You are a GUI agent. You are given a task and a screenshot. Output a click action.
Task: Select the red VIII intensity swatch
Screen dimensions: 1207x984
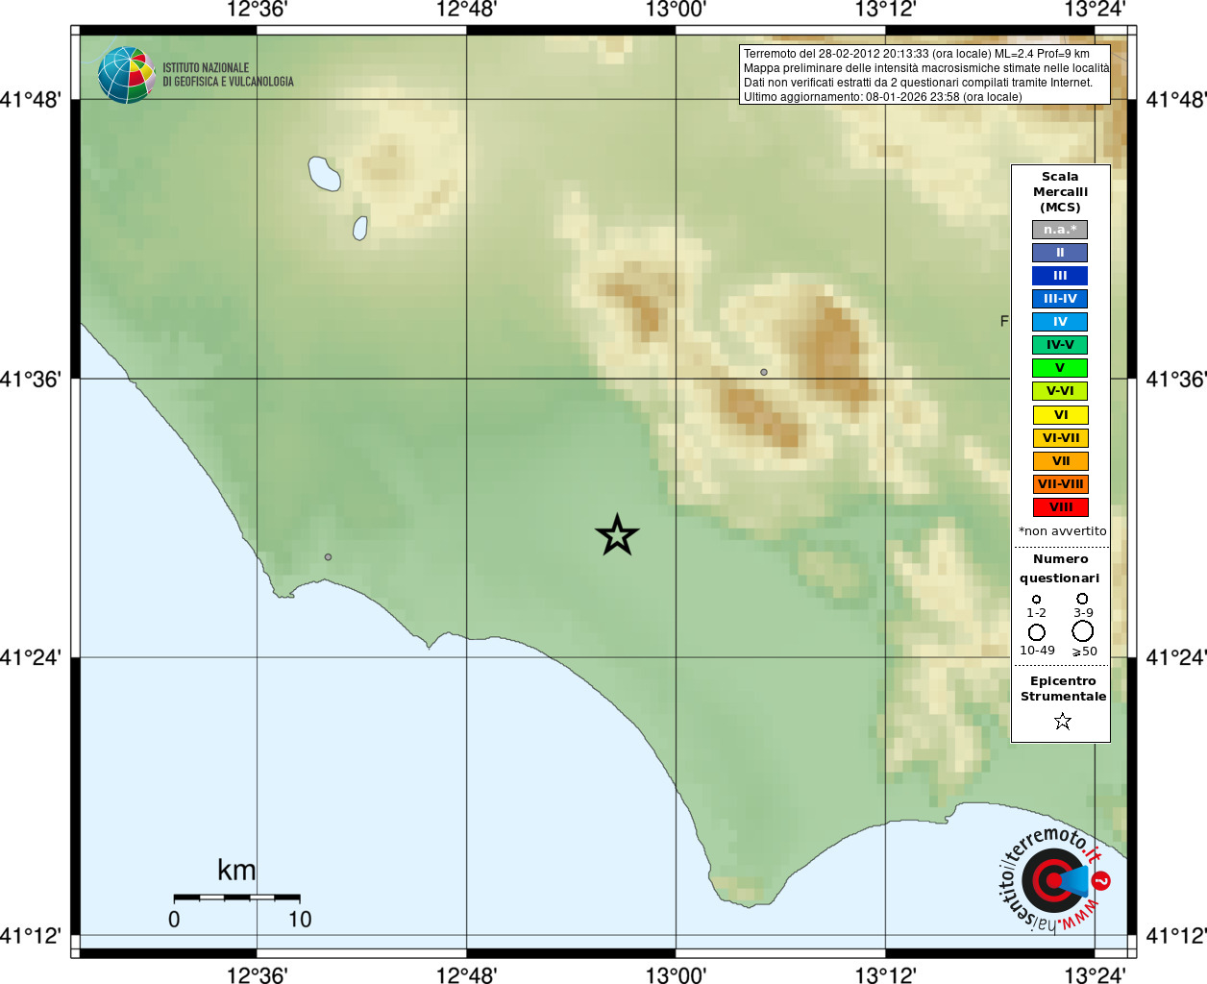[x=1060, y=507]
